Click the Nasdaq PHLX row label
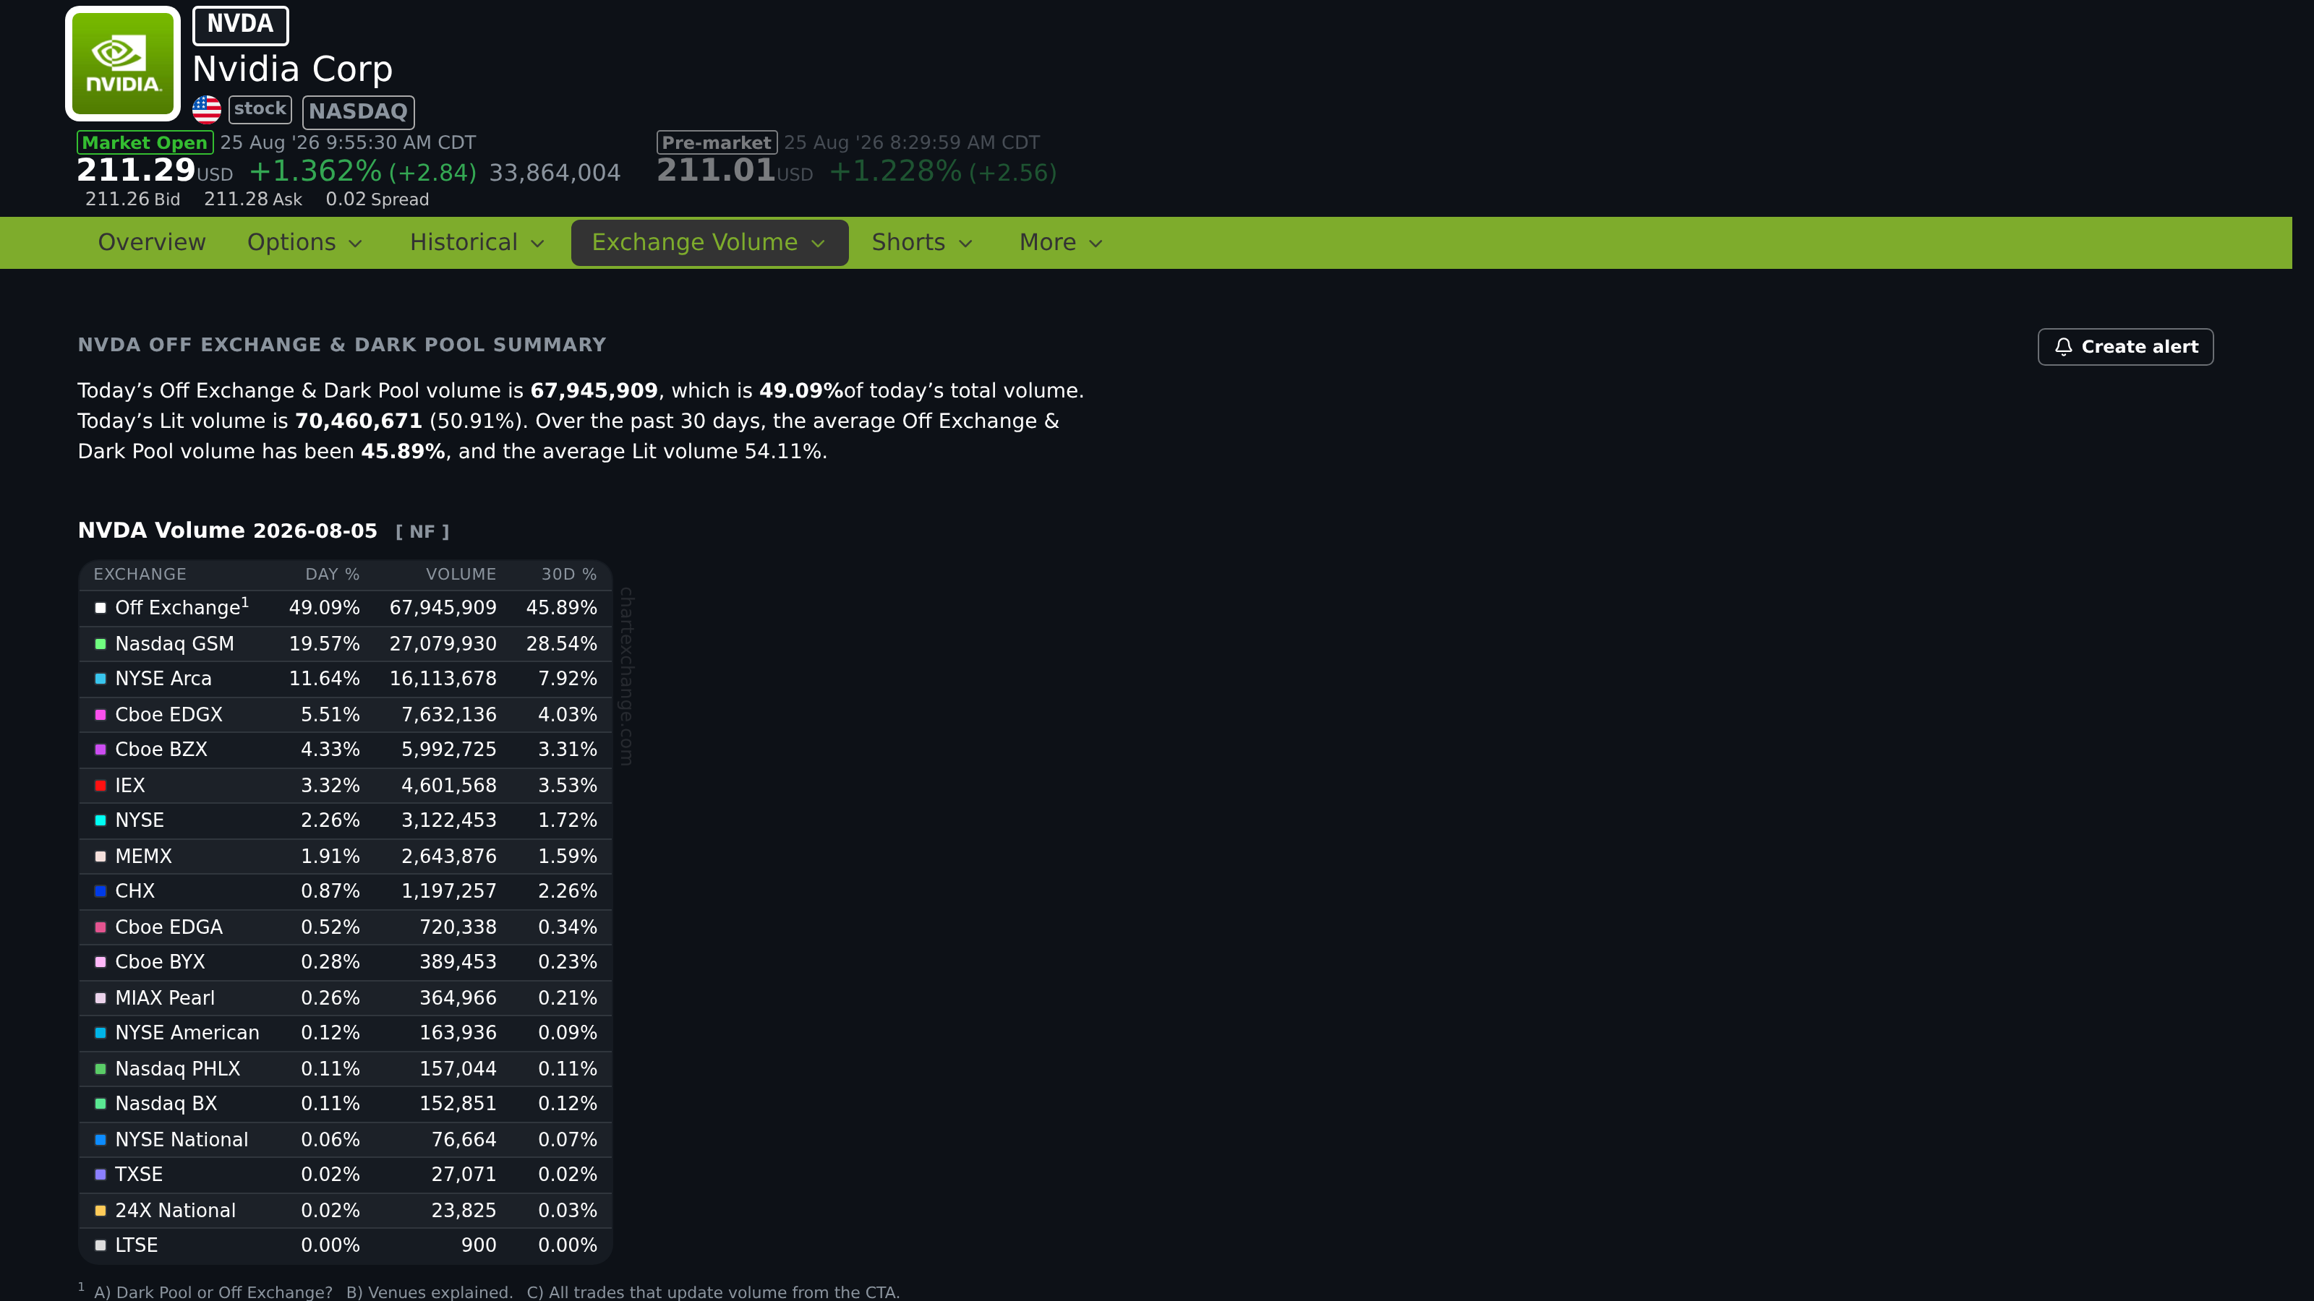The image size is (2314, 1301). point(178,1070)
